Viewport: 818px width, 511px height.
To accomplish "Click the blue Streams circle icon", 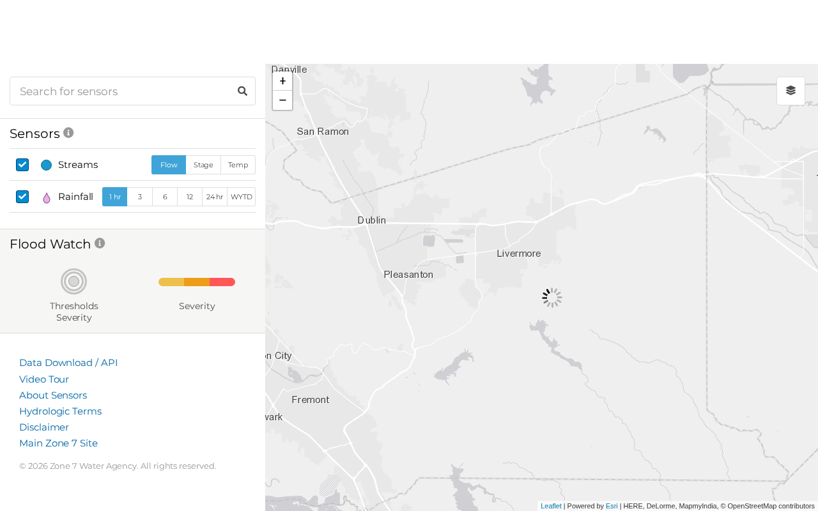I will [46, 165].
